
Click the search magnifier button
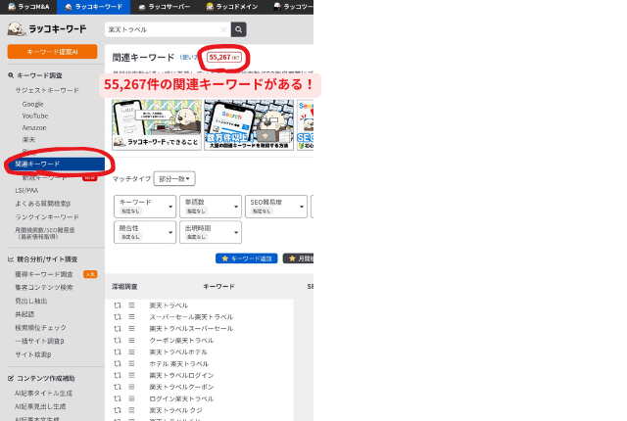(x=239, y=29)
